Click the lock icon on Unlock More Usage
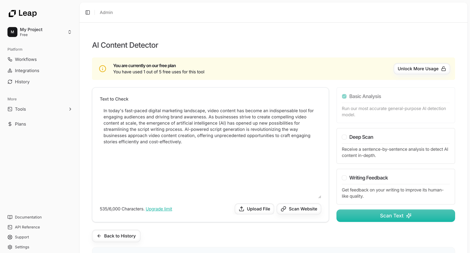Screen dimensions: 470x253 (444, 69)
